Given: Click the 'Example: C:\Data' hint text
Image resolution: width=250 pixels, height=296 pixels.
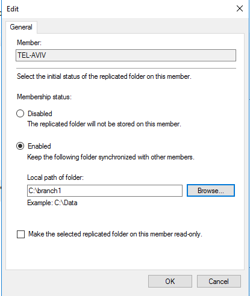Looking at the screenshot, I should coord(52,203).
